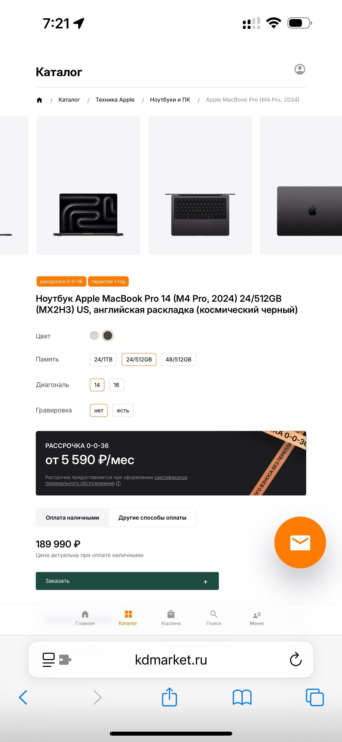Select 24/1TB memory option
Viewport: 342px width, 742px height.
tap(103, 360)
